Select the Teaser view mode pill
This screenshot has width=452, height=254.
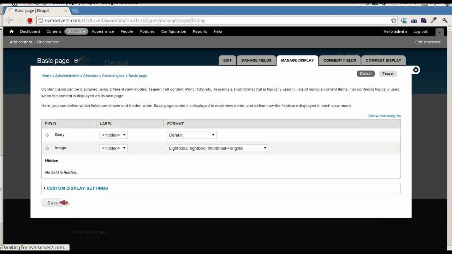pos(388,73)
